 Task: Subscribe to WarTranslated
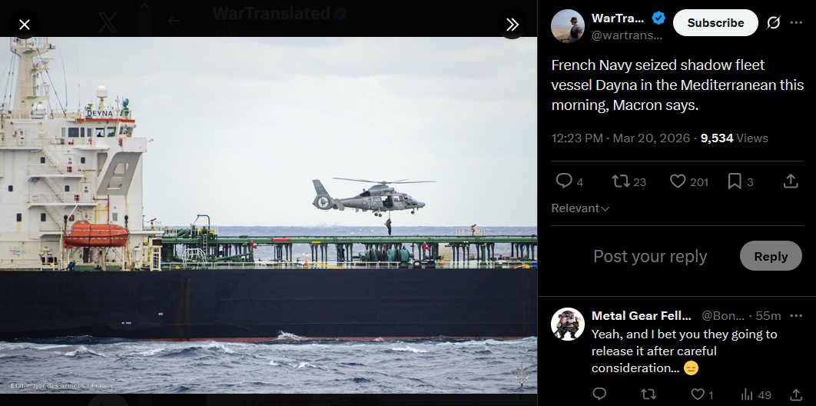(x=715, y=23)
